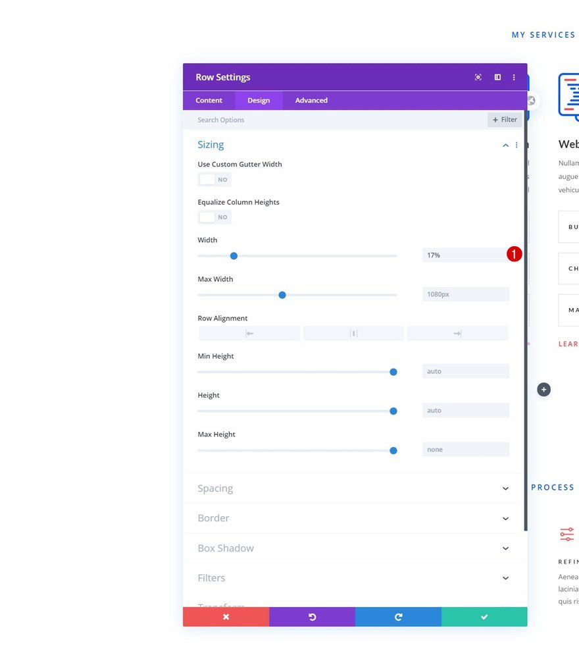The height and width of the screenshot is (657, 579).
Task: Click the purple undo icon
Action: tap(312, 616)
